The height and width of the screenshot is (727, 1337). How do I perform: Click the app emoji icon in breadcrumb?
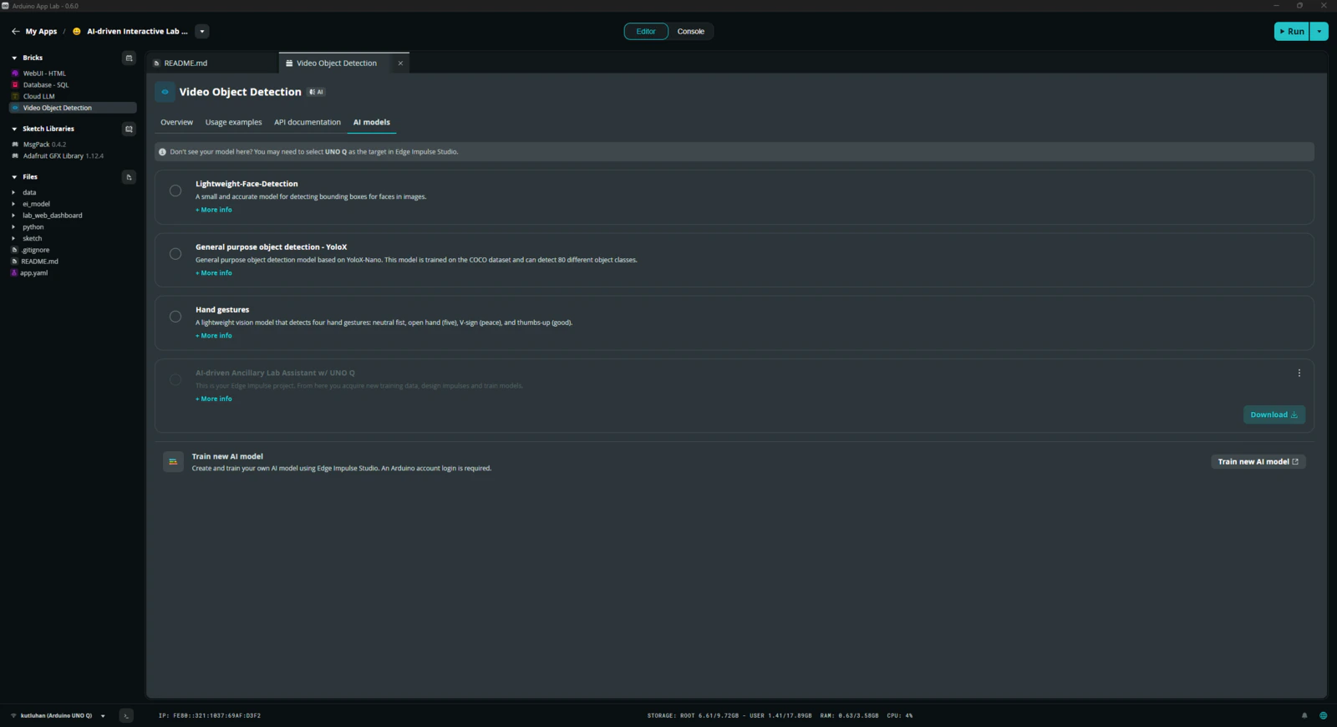pyautogui.click(x=77, y=32)
